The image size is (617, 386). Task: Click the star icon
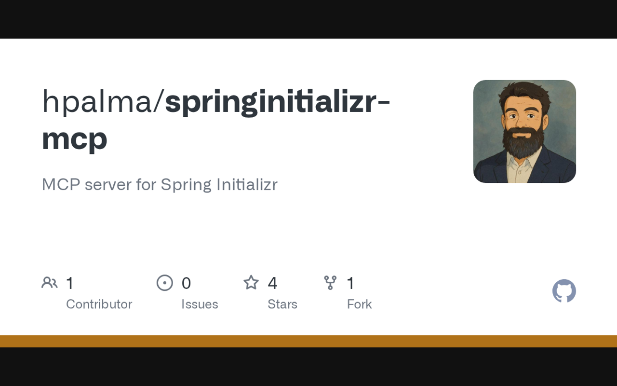(x=251, y=283)
